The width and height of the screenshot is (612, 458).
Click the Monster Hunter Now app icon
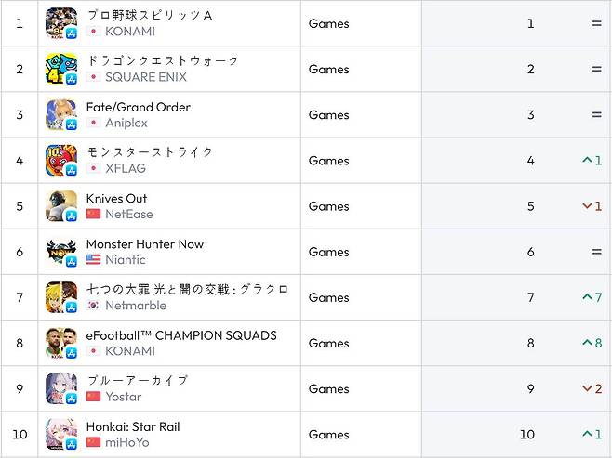(61, 252)
